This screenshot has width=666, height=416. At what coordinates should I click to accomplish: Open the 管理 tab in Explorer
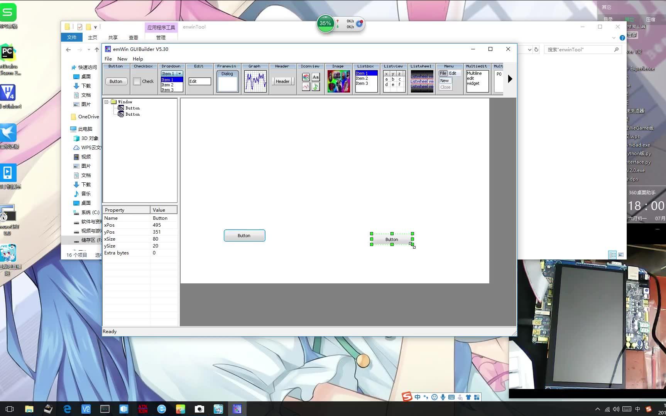[161, 37]
